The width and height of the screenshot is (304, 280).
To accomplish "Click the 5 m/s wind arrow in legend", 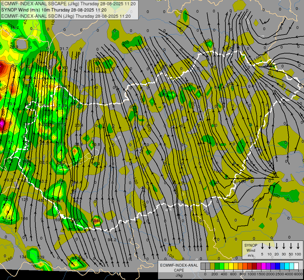I will tap(262, 246).
